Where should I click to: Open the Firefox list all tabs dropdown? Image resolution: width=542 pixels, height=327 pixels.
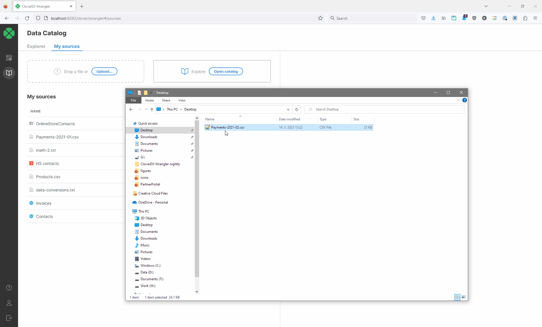point(486,6)
